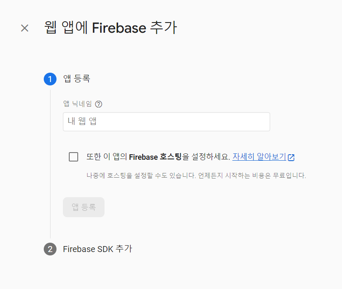Viewport: 342px width, 289px height.
Task: Click the 또한 이 앱의 checkbox label text
Action: pyautogui.click(x=107, y=156)
